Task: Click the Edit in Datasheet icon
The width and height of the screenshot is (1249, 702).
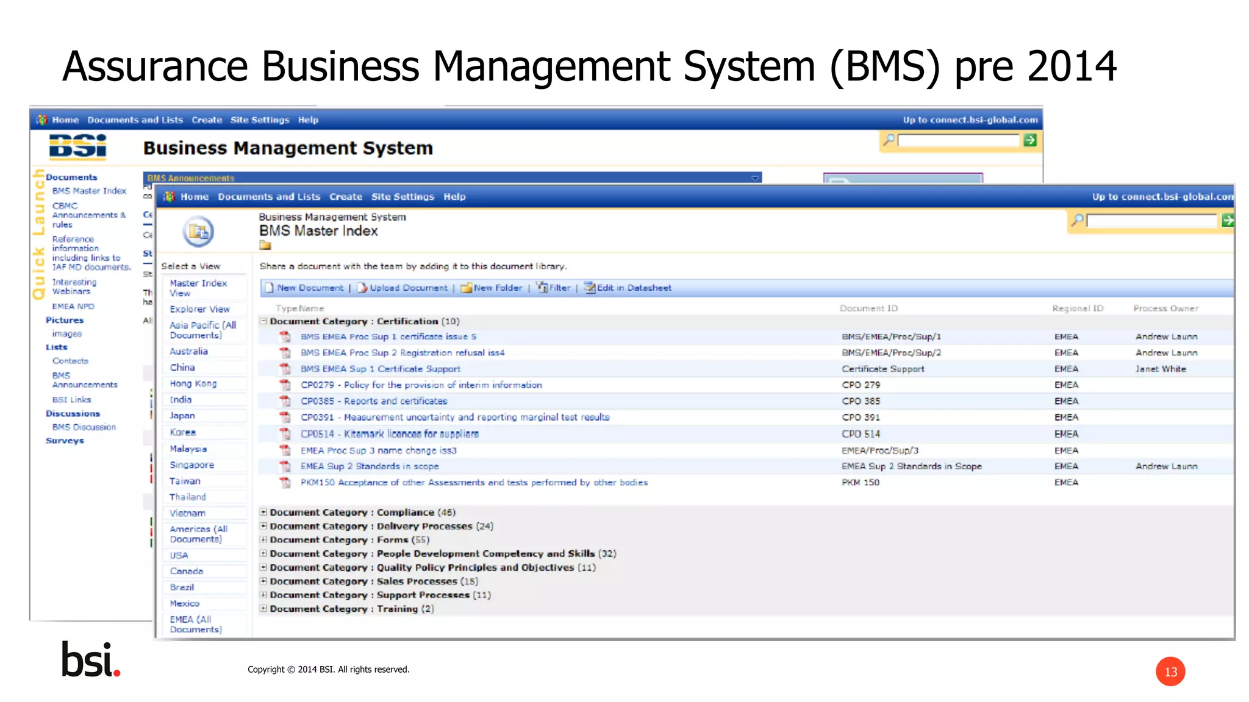Action: point(590,288)
